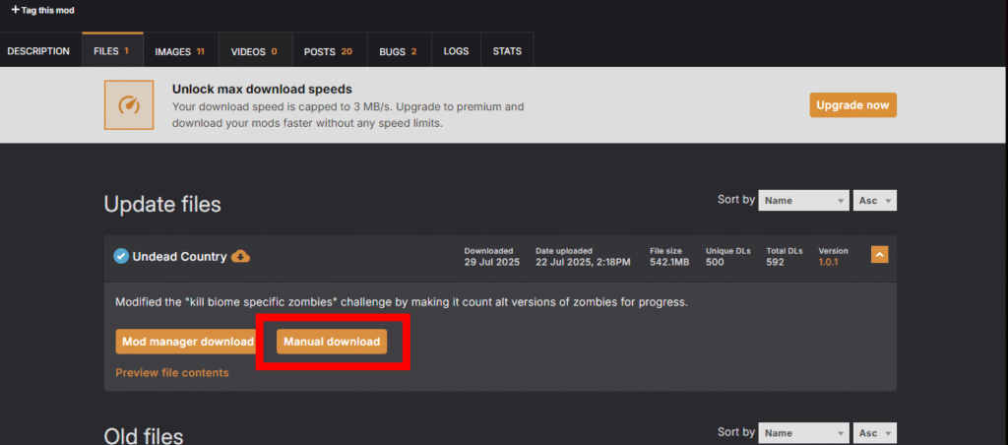The height and width of the screenshot is (445, 1008).
Task: Click the orange cloud download icon
Action: click(240, 257)
